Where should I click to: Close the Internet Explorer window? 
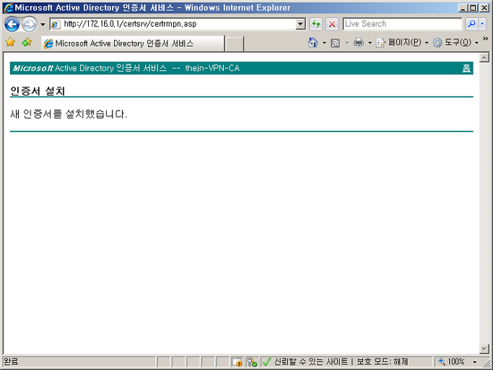coord(484,8)
